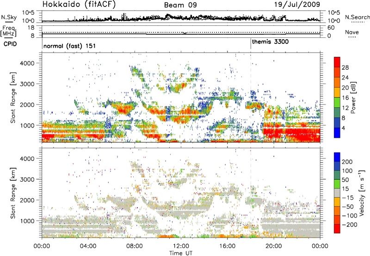Click the 'themis 3300' CPID text
The image size is (370, 256).
pos(270,42)
